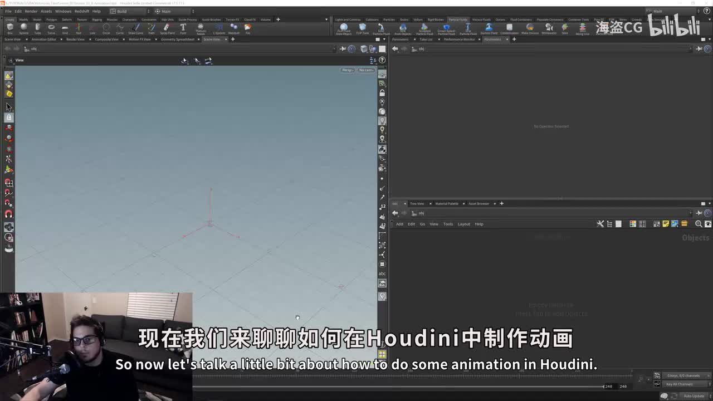Screen dimensions: 713x401
Task: Click the network editor obj path field
Action: [551, 213]
